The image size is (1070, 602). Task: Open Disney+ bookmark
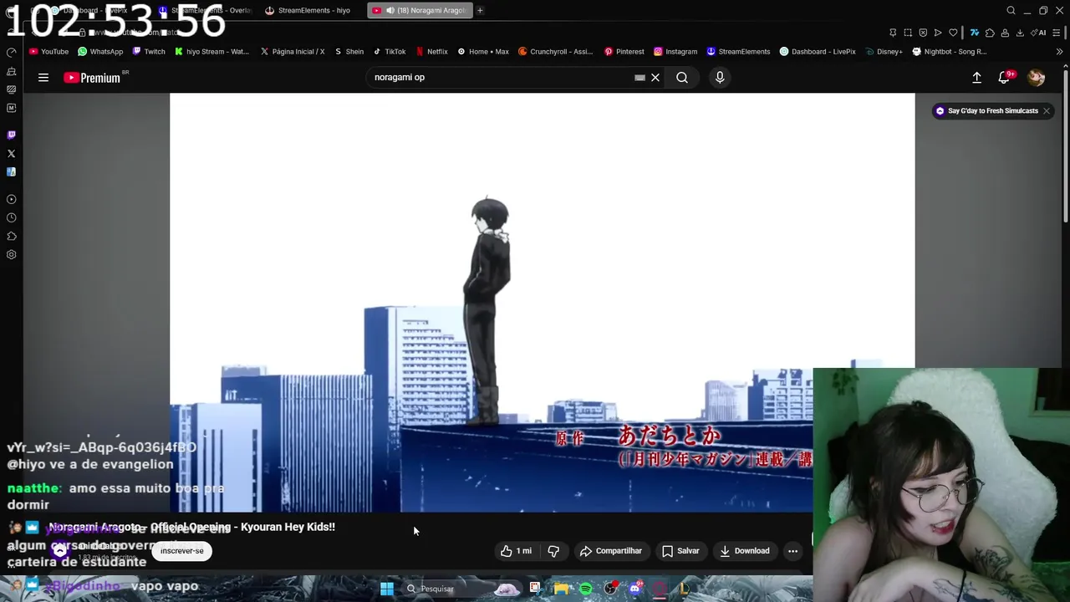884,52
